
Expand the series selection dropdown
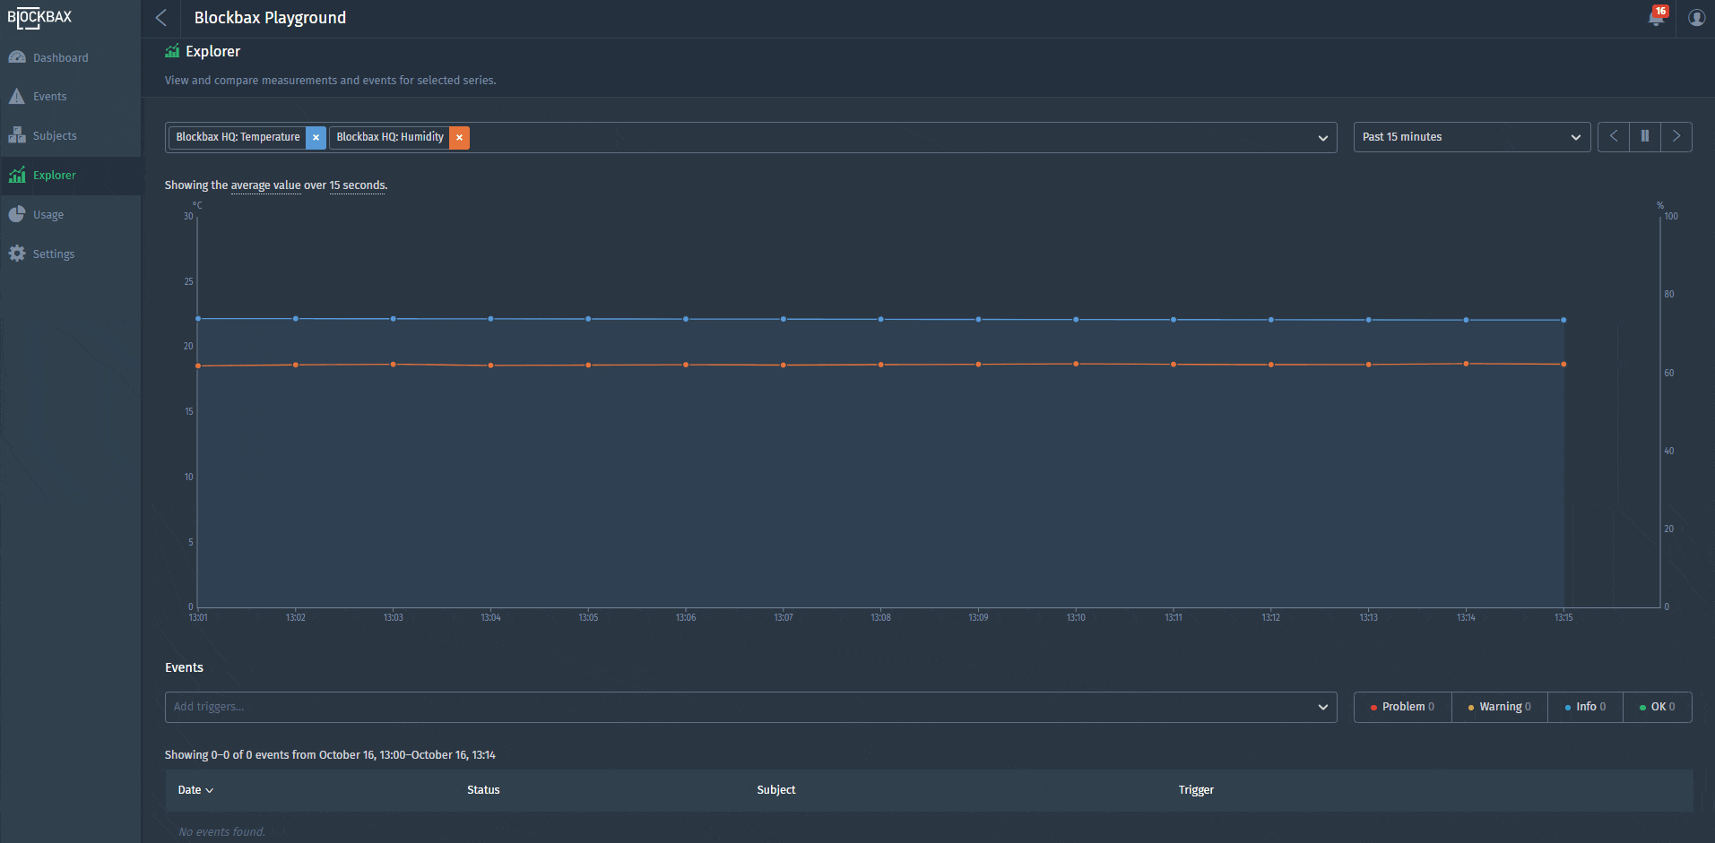point(1322,138)
